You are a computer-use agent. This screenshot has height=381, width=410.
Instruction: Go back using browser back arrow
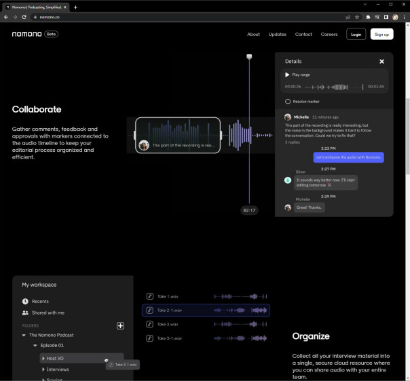tap(6, 17)
